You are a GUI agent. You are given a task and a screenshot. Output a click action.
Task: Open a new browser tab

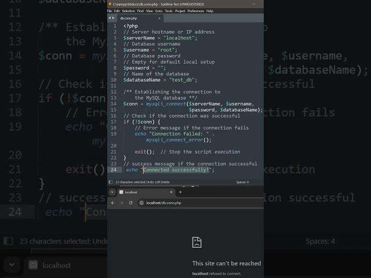(x=180, y=192)
